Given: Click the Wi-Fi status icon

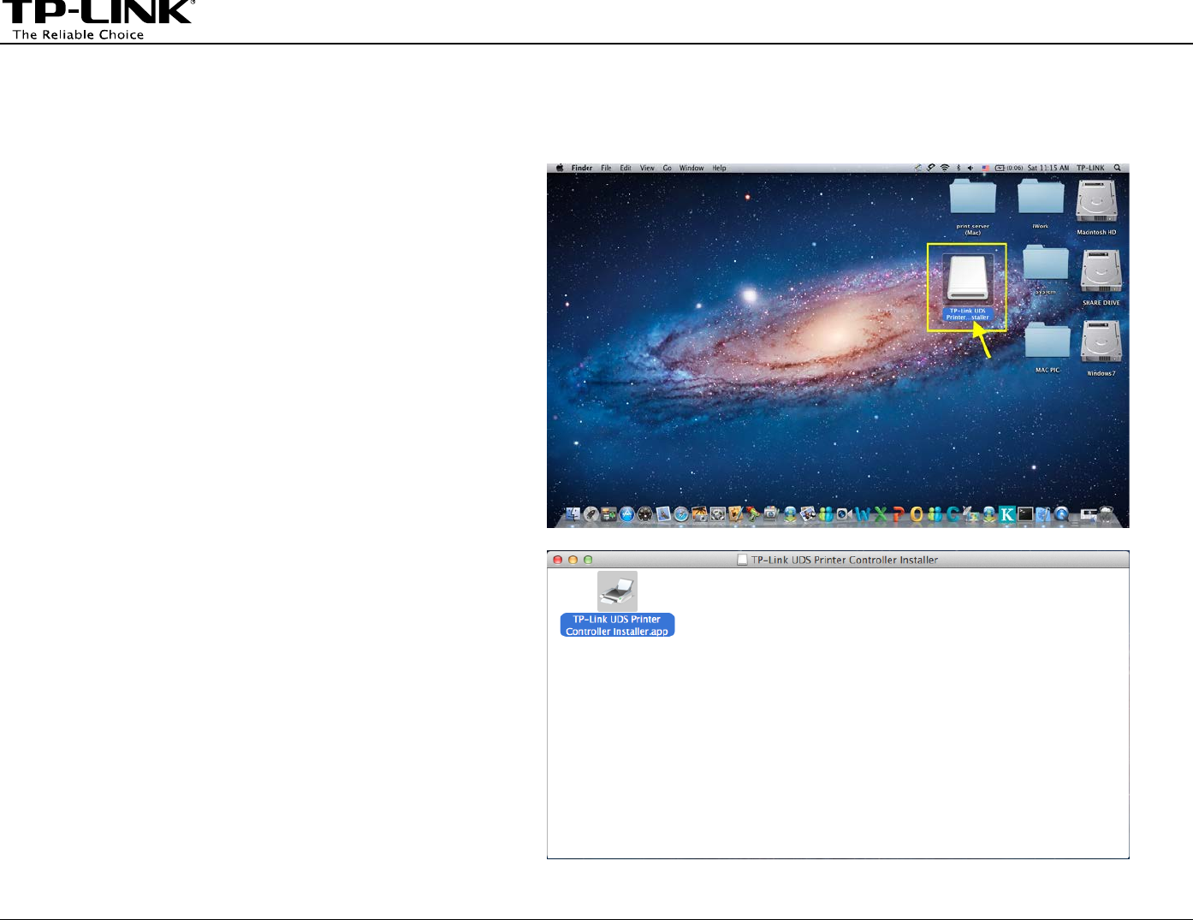Looking at the screenshot, I should tap(945, 168).
